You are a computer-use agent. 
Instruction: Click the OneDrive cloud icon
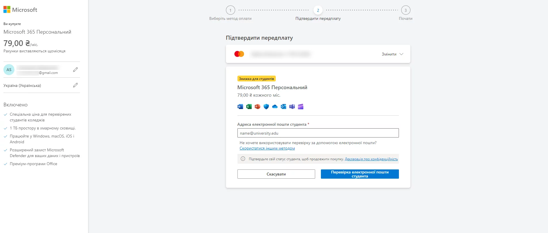click(x=275, y=107)
